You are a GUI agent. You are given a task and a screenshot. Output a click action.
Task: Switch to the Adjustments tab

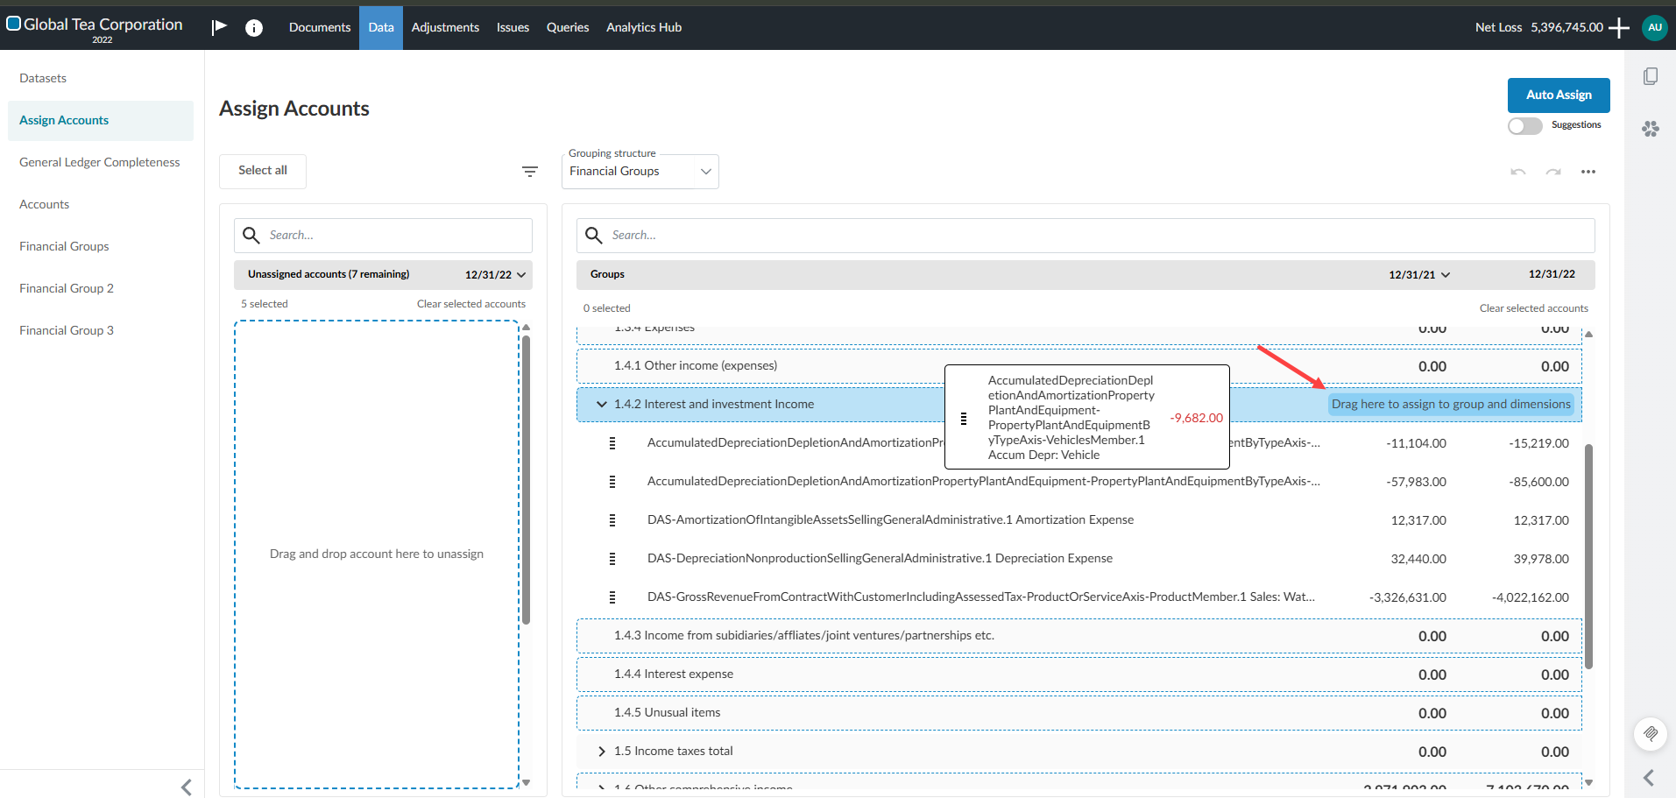click(445, 27)
